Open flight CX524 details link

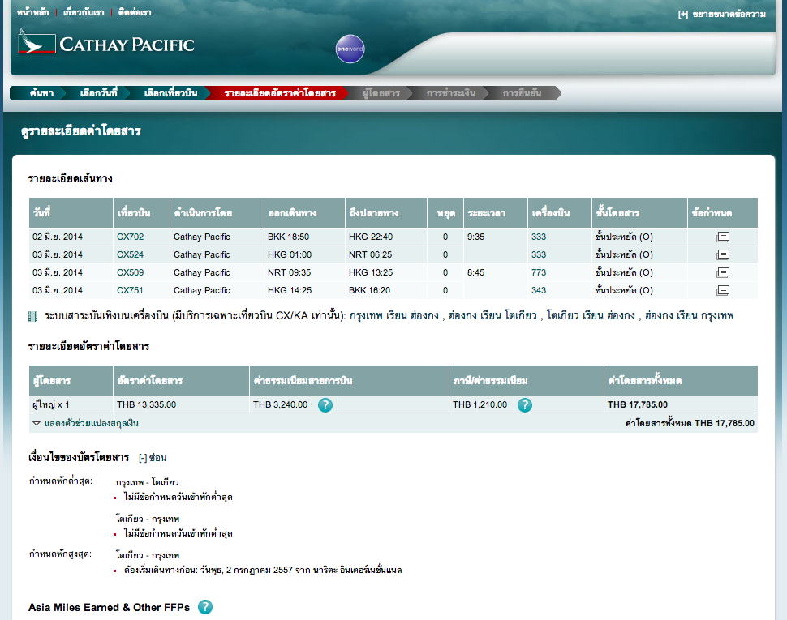(130, 254)
